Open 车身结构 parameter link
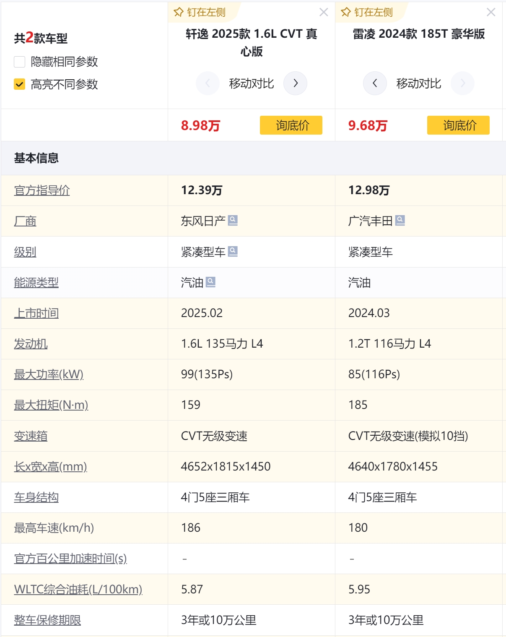Image resolution: width=506 pixels, height=637 pixels. point(36,497)
